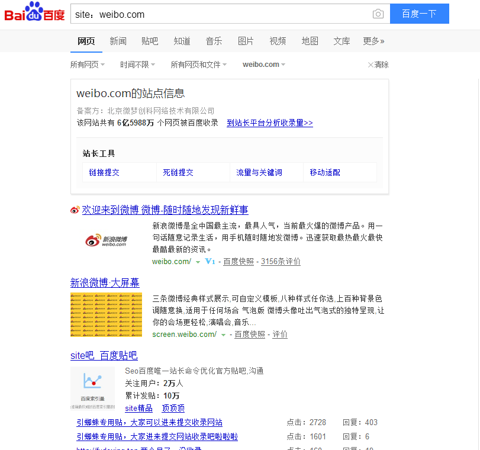Viewport: 480px width, 450px height.
Task: Open result 欢迎来到微博 微博-随时随地发现新鲜事
Action: coord(165,210)
